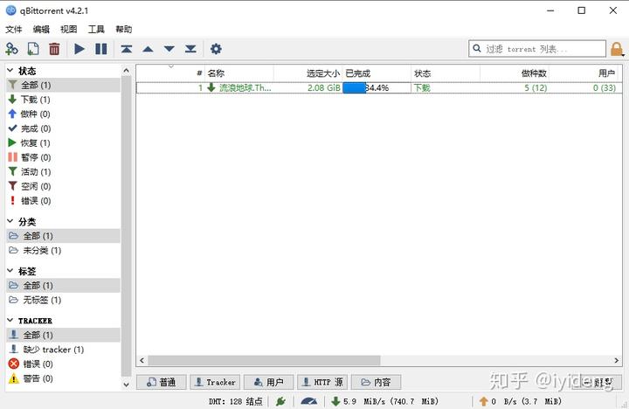
Task: Resume torrent with the play icon
Action: tap(79, 49)
